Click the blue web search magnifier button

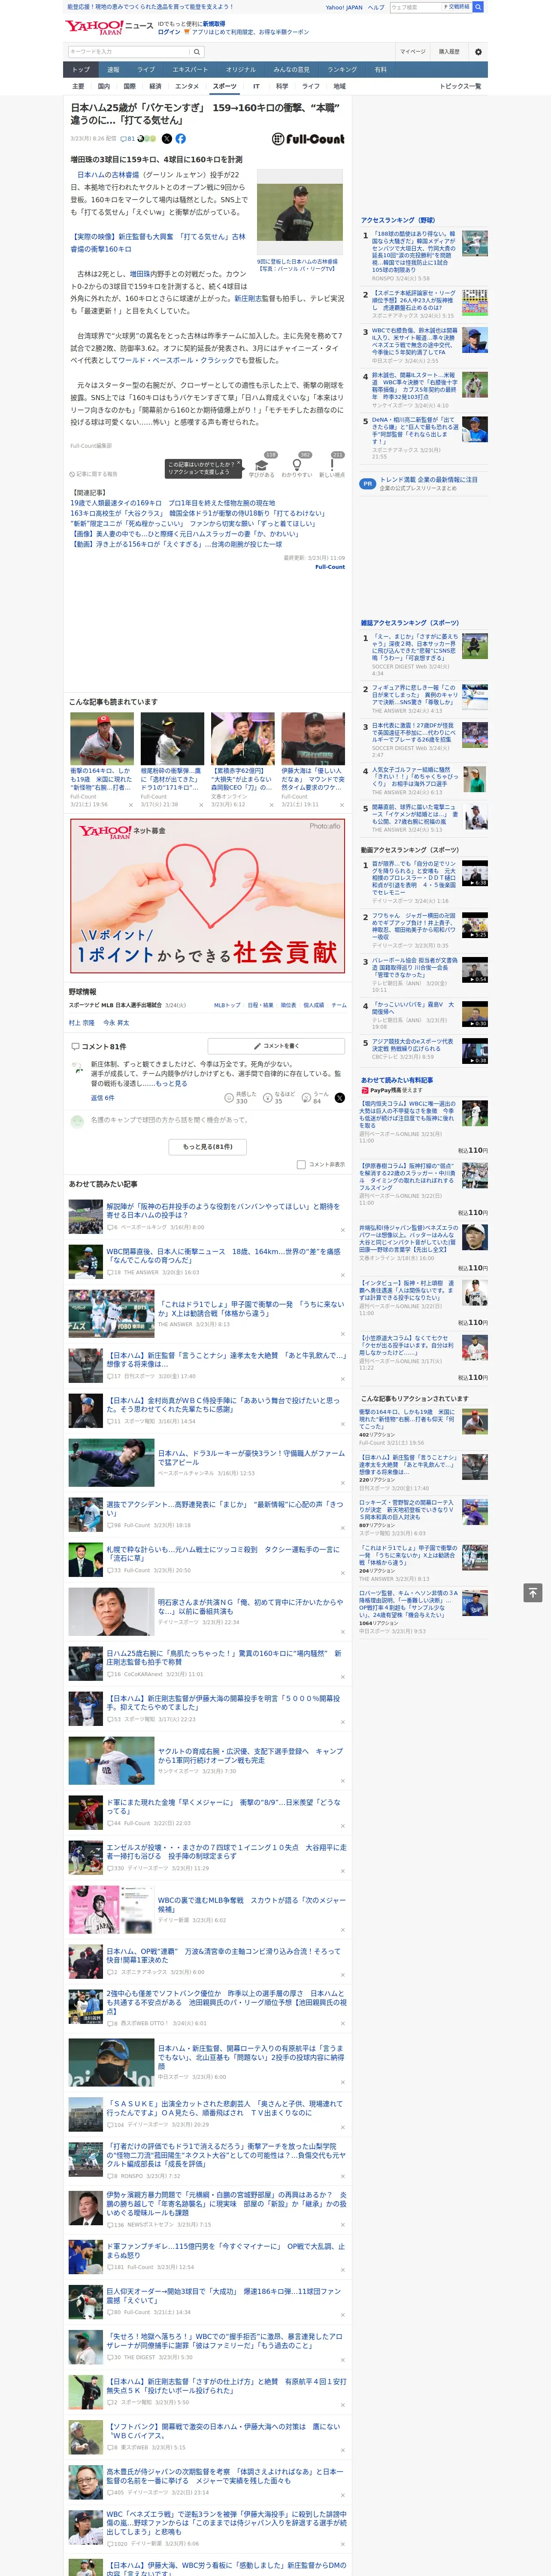tap(478, 7)
